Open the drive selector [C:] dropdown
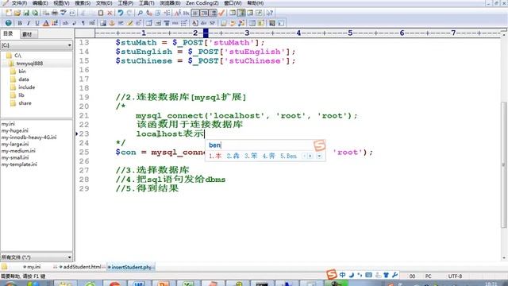The image size is (508, 286). [x=37, y=45]
